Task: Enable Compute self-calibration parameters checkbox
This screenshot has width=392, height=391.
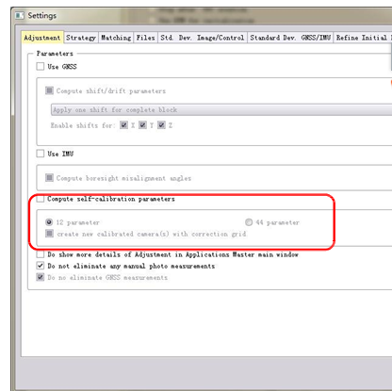Action: click(41, 199)
